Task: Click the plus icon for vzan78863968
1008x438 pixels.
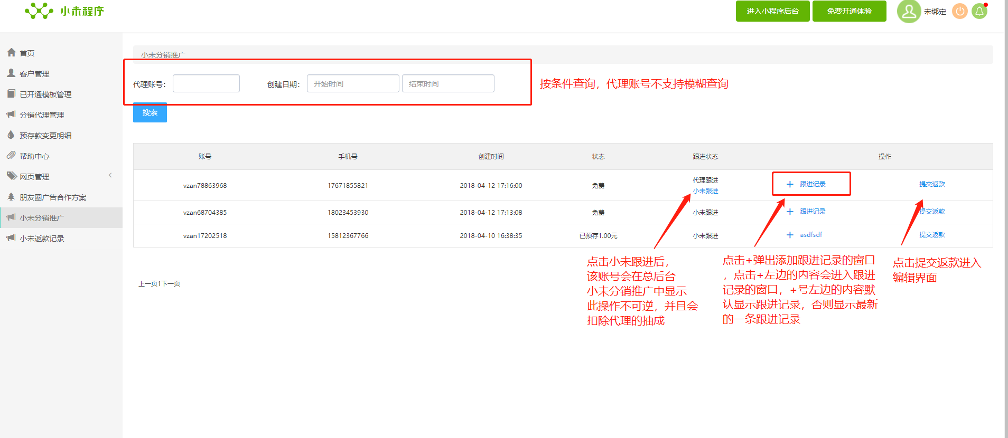Action: pyautogui.click(x=790, y=184)
